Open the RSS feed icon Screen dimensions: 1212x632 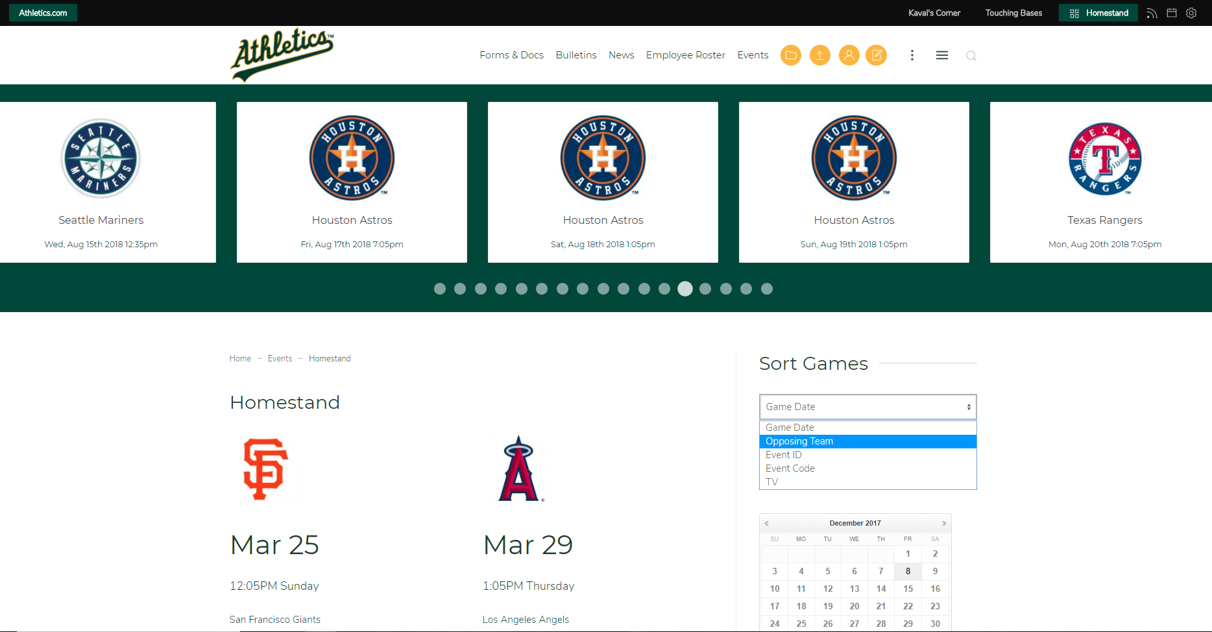click(x=1152, y=13)
